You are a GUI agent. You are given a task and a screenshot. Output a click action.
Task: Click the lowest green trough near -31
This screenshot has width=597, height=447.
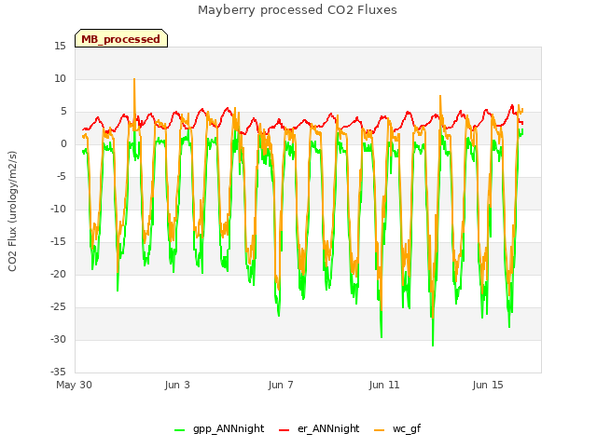433,345
